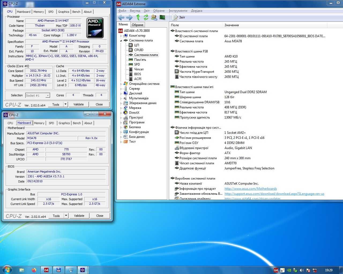Screen dimensions: 343x274
Task: Expand the Операційна система node
Action: pyautogui.click(x=121, y=84)
